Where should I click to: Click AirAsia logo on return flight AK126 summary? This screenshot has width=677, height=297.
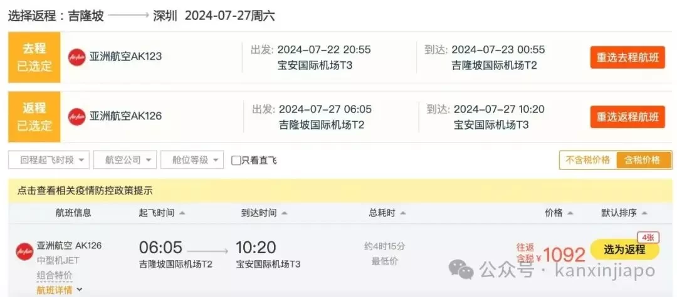tap(77, 116)
